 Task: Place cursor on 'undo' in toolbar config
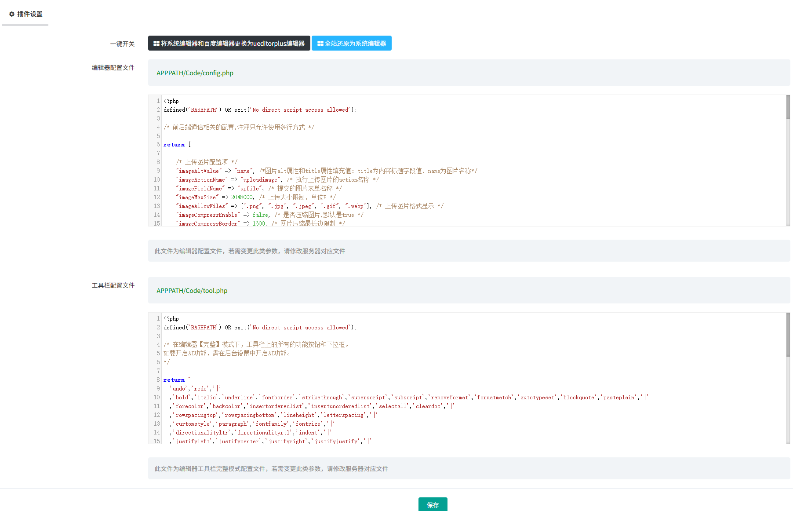coord(179,389)
